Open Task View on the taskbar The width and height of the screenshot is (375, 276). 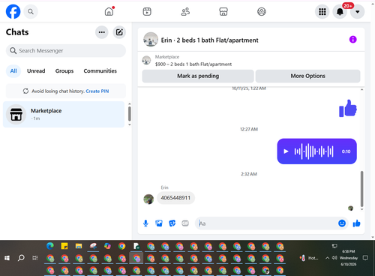(x=35, y=258)
